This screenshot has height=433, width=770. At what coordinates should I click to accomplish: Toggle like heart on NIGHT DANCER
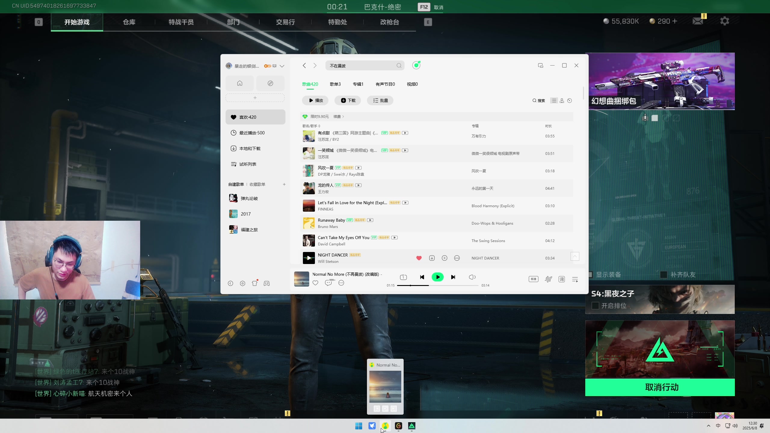(x=419, y=258)
